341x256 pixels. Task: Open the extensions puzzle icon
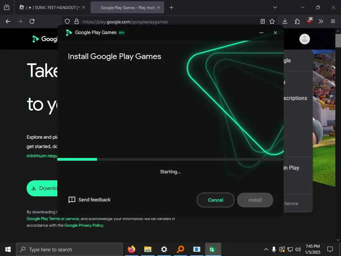click(x=297, y=21)
